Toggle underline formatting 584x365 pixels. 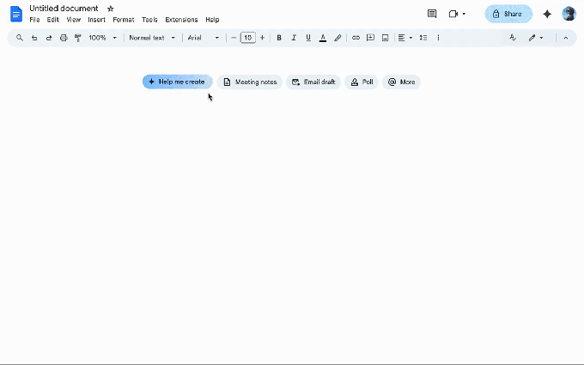[308, 38]
